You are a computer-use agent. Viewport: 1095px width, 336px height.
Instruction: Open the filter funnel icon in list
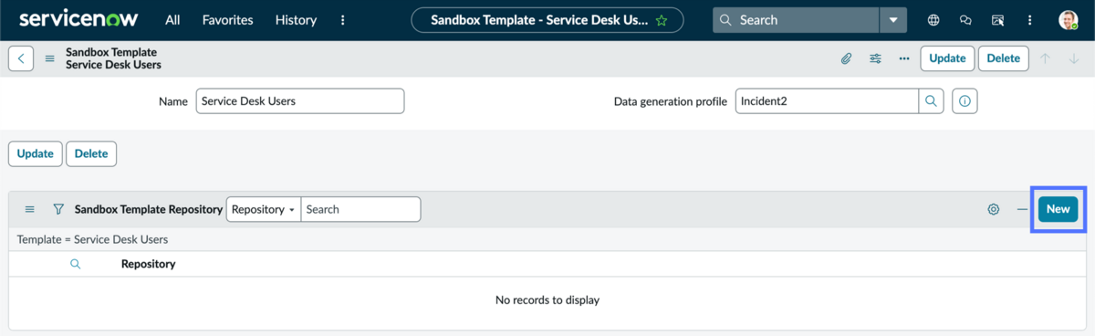[x=58, y=209]
